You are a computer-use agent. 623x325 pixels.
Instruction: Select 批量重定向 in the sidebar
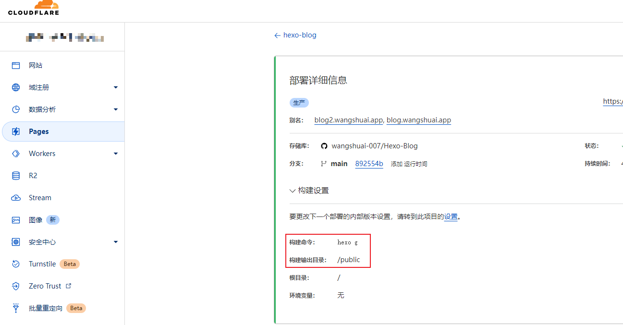(x=45, y=308)
